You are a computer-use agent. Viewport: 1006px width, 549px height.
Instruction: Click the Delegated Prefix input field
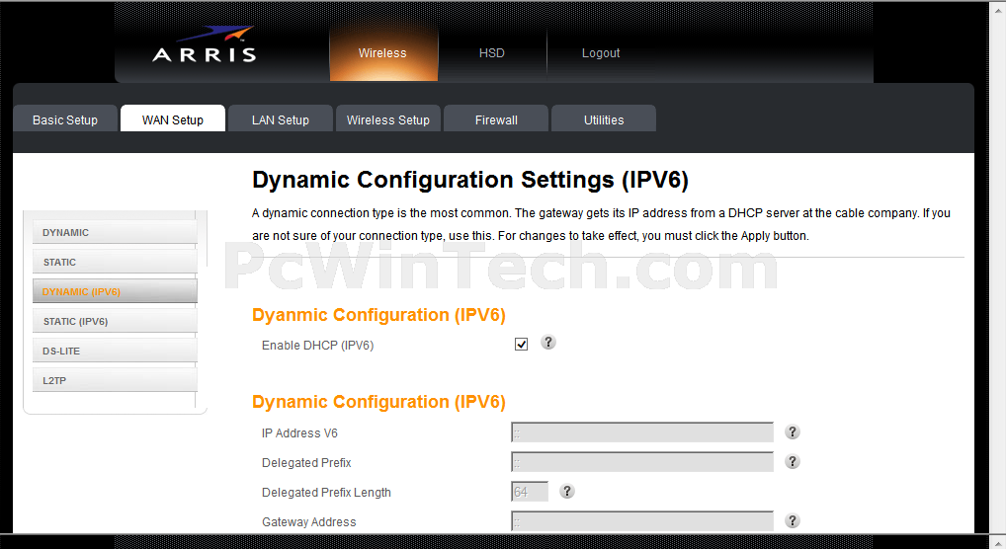pyautogui.click(x=642, y=462)
